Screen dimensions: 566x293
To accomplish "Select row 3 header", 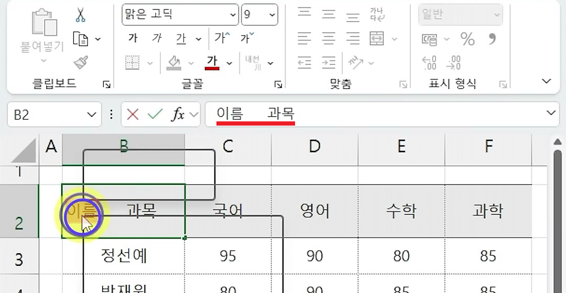I will tap(19, 256).
